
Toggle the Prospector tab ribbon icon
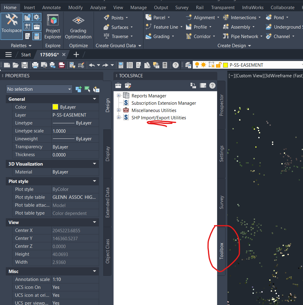pyautogui.click(x=28, y=17)
